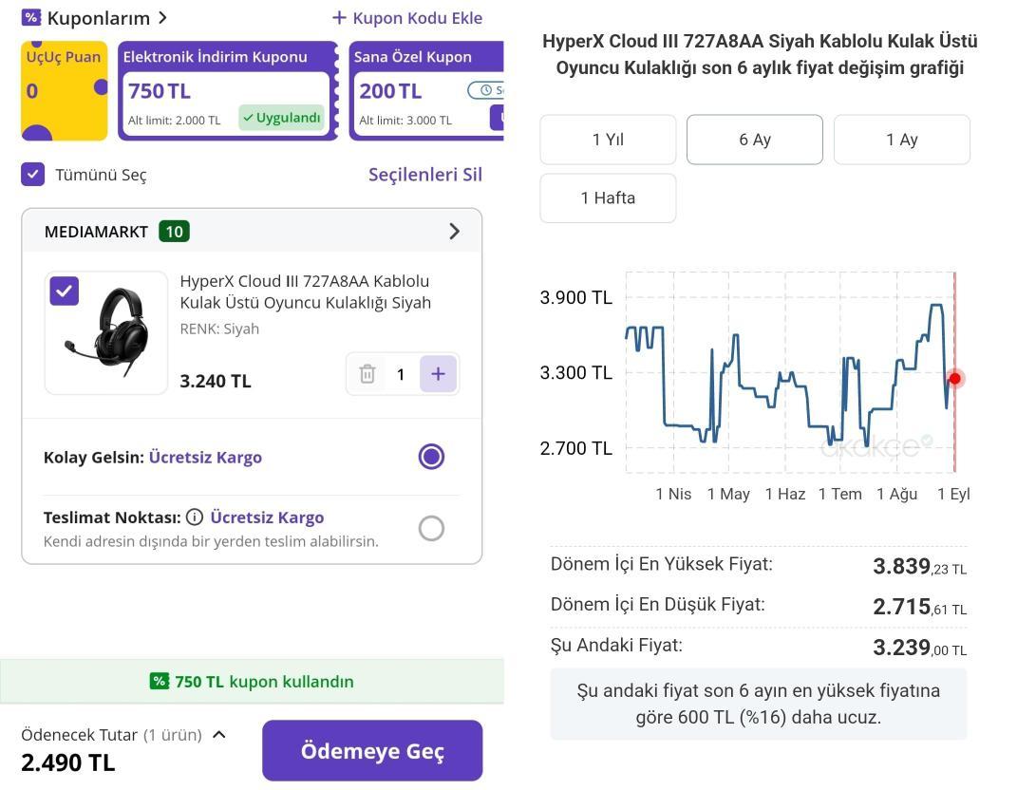Click the Seçilenleri Sil link
Image resolution: width=1017 pixels, height=790 pixels.
click(x=424, y=174)
